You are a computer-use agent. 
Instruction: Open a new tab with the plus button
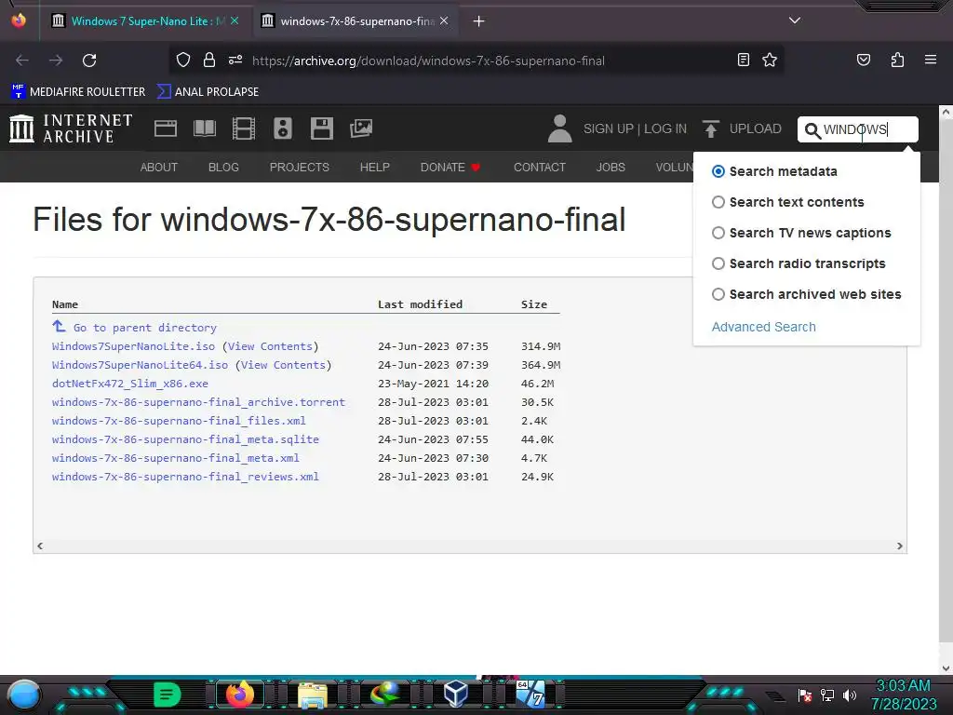(479, 21)
